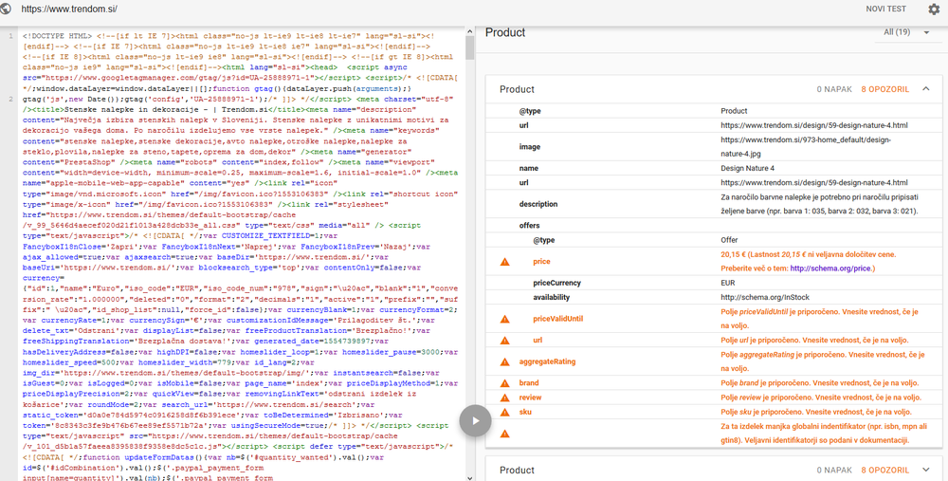Click the warning icon next to price
The height and width of the screenshot is (481, 948).
505,262
